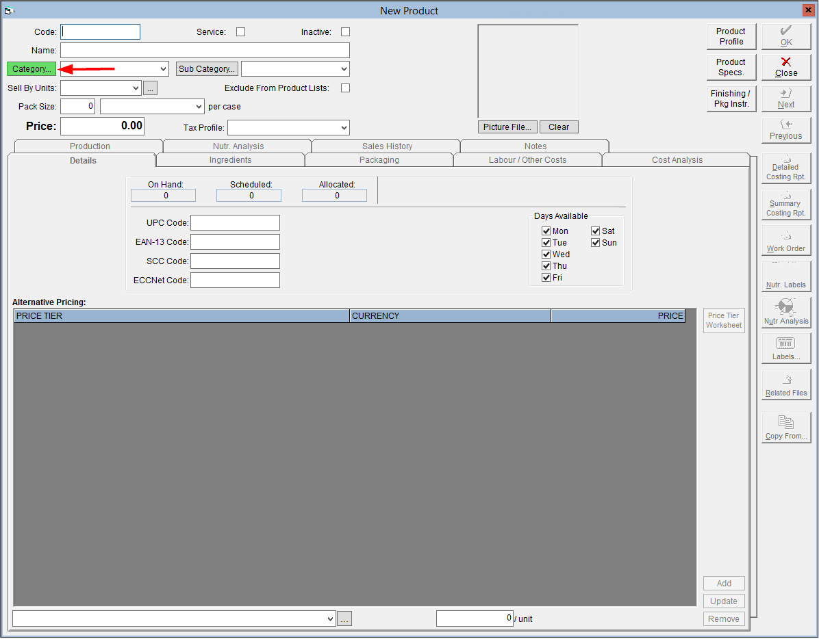819x639 pixels.
Task: Expand the Category dropdown list
Action: pyautogui.click(x=164, y=69)
